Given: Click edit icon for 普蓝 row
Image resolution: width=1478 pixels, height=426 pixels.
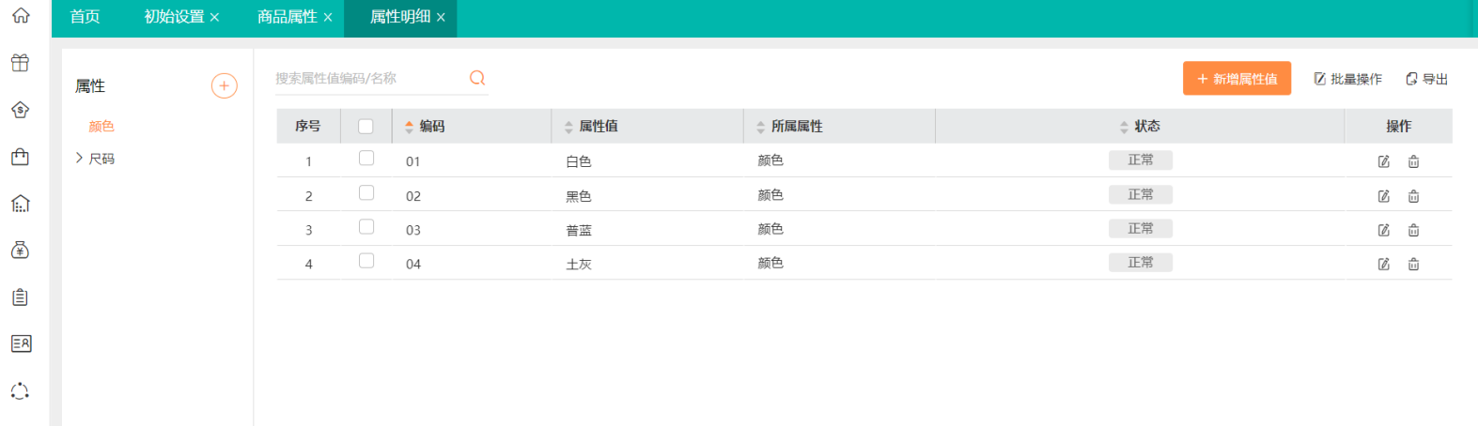Looking at the screenshot, I should 1383,230.
